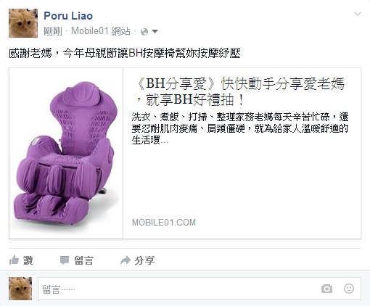Expand the audience privacy dropdown arrow
Image resolution: width=370 pixels, height=306 pixels.
point(155,31)
